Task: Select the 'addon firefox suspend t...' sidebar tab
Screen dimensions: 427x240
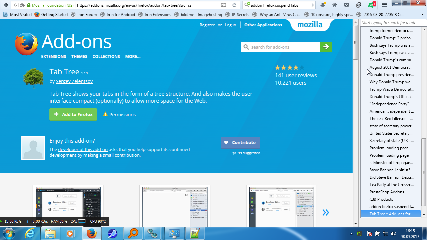Action: (x=391, y=207)
